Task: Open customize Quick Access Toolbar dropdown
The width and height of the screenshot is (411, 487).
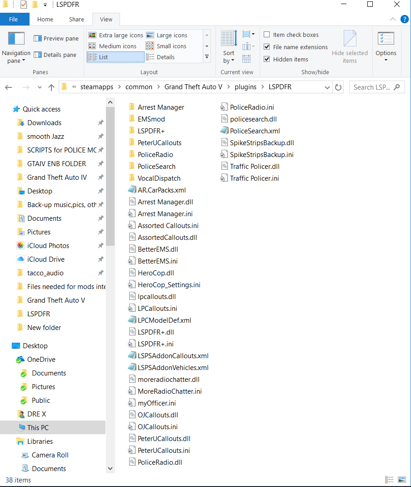Action: click(x=45, y=5)
